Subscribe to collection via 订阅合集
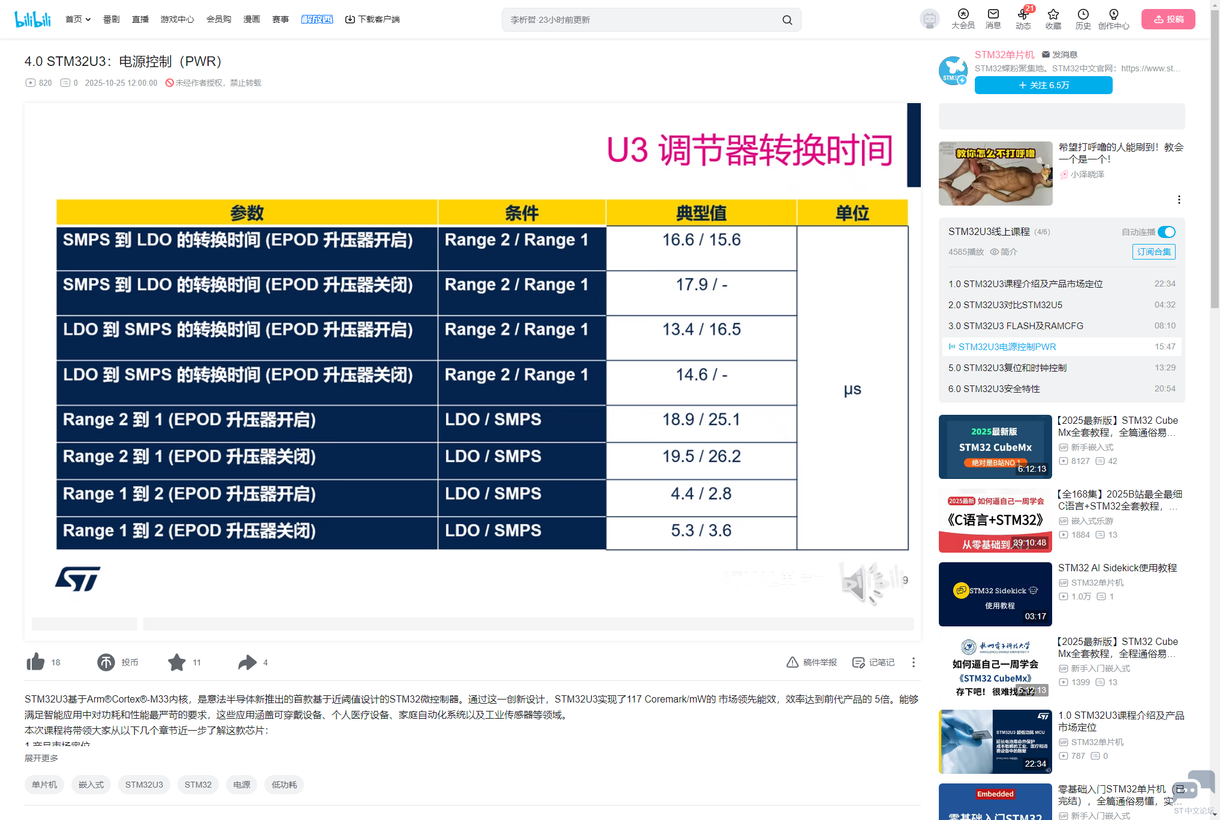Image resolution: width=1220 pixels, height=820 pixels. point(1153,252)
